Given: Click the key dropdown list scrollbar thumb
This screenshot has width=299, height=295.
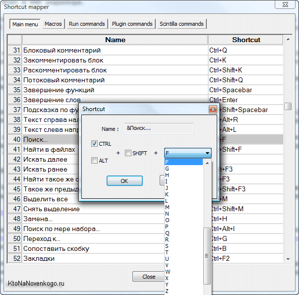Looking at the screenshot, I should pos(207,256).
